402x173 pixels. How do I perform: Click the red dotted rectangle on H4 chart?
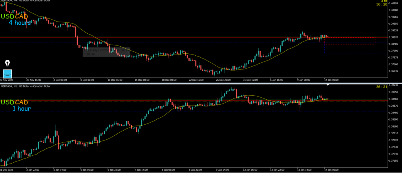click(x=349, y=41)
